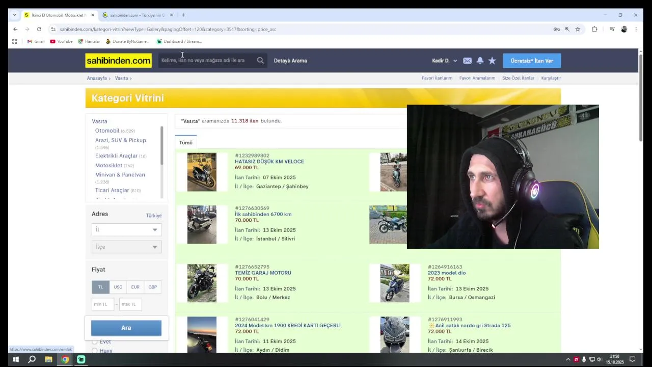Open the Ticari Araçlar category
The width and height of the screenshot is (652, 367).
click(112, 191)
